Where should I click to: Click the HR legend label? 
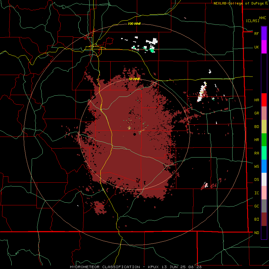(x=256, y=140)
